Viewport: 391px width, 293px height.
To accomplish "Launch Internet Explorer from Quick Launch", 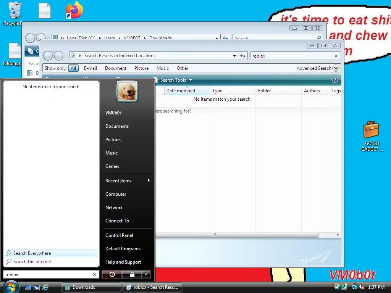I will point(46,287).
